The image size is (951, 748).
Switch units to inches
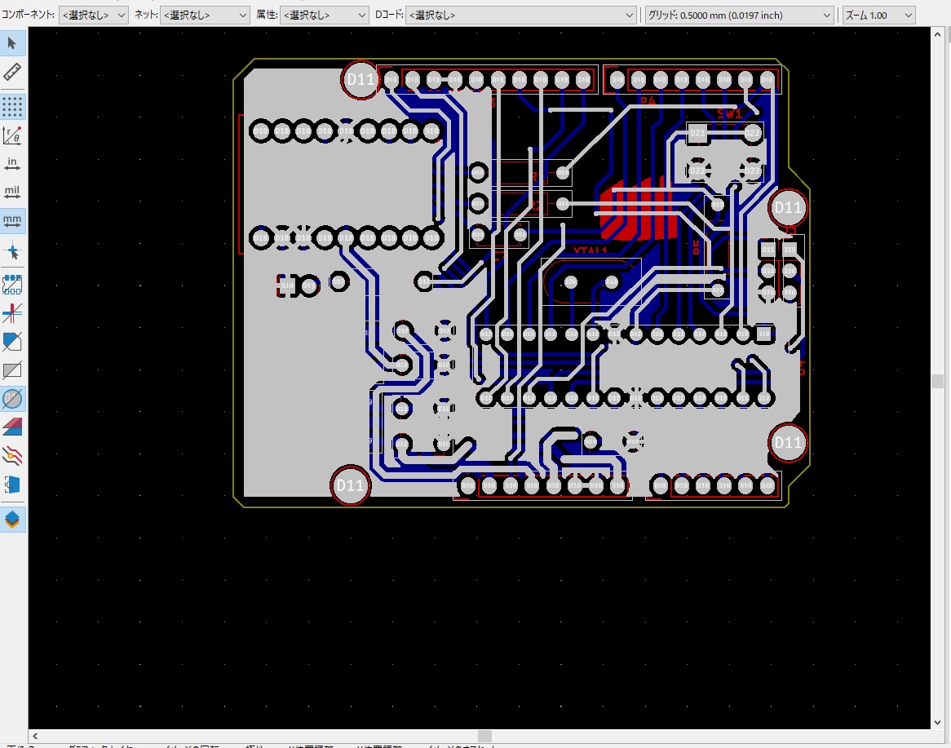coord(12,164)
